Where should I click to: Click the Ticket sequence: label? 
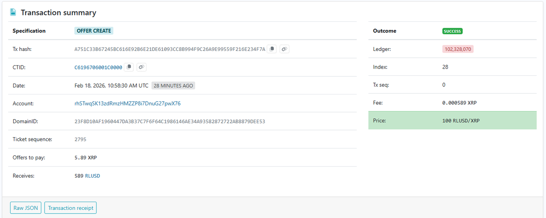pyautogui.click(x=32, y=139)
